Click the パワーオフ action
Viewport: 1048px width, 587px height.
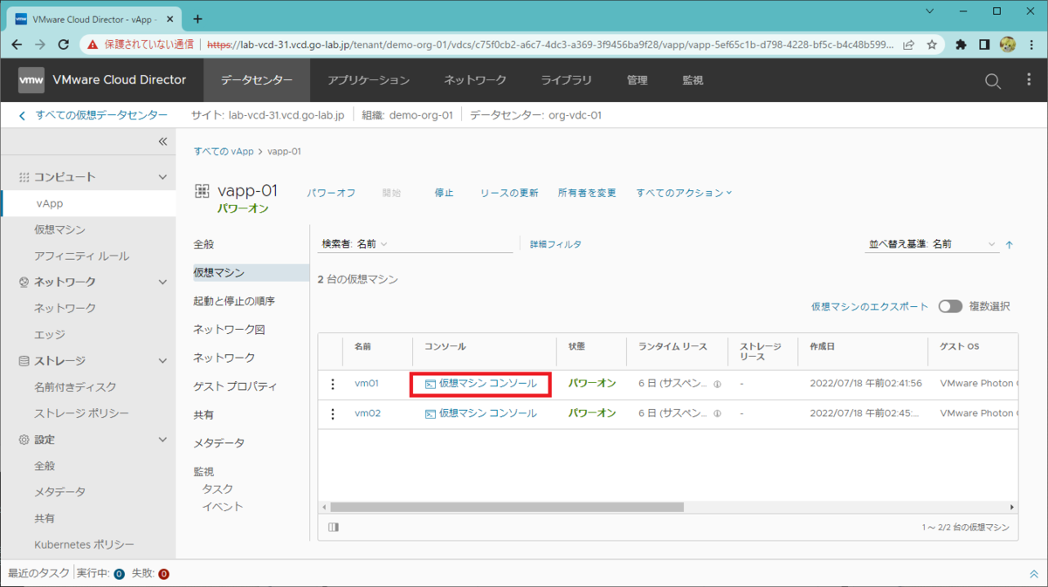[x=331, y=193]
